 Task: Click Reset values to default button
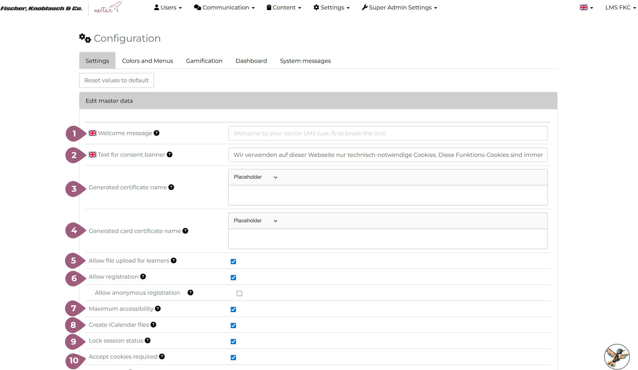coord(116,80)
